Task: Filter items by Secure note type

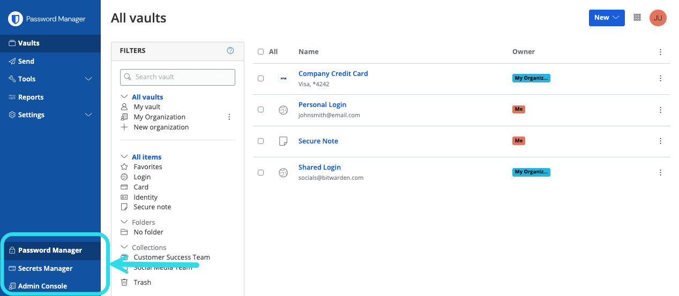Action: [x=152, y=207]
